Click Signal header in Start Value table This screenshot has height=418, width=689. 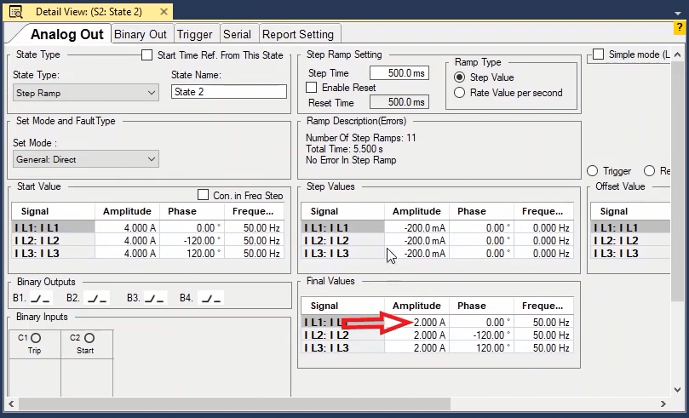tap(53, 211)
